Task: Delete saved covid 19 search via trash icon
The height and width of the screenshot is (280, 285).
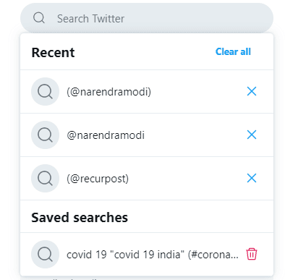Action: coord(252,254)
